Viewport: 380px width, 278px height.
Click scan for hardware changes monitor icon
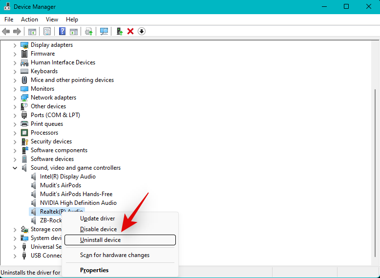pos(104,31)
